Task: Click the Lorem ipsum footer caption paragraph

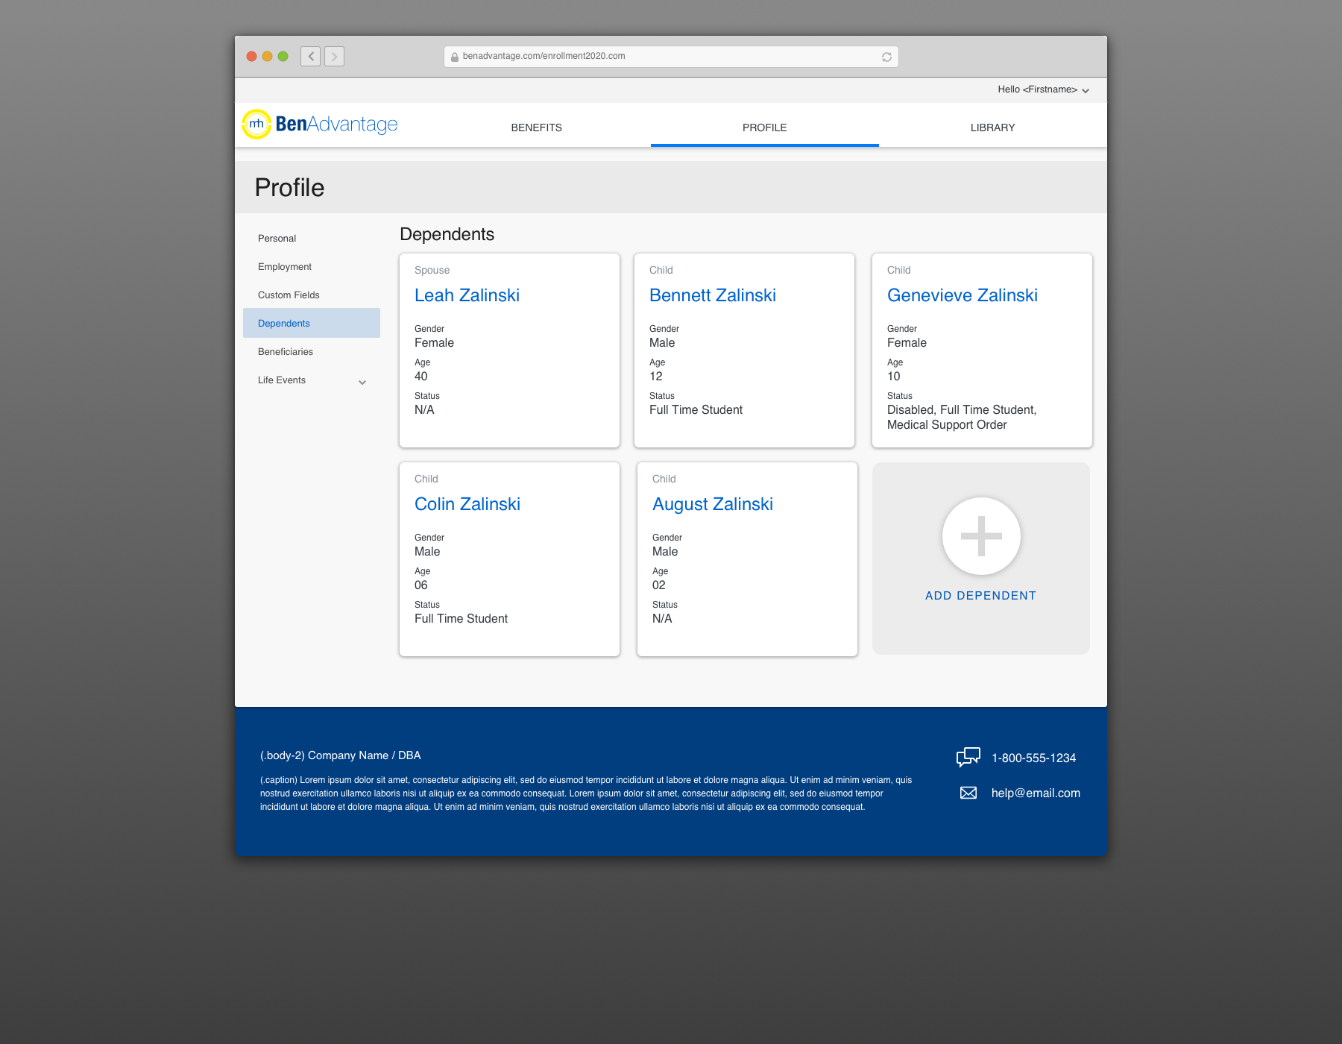Action: pyautogui.click(x=586, y=793)
